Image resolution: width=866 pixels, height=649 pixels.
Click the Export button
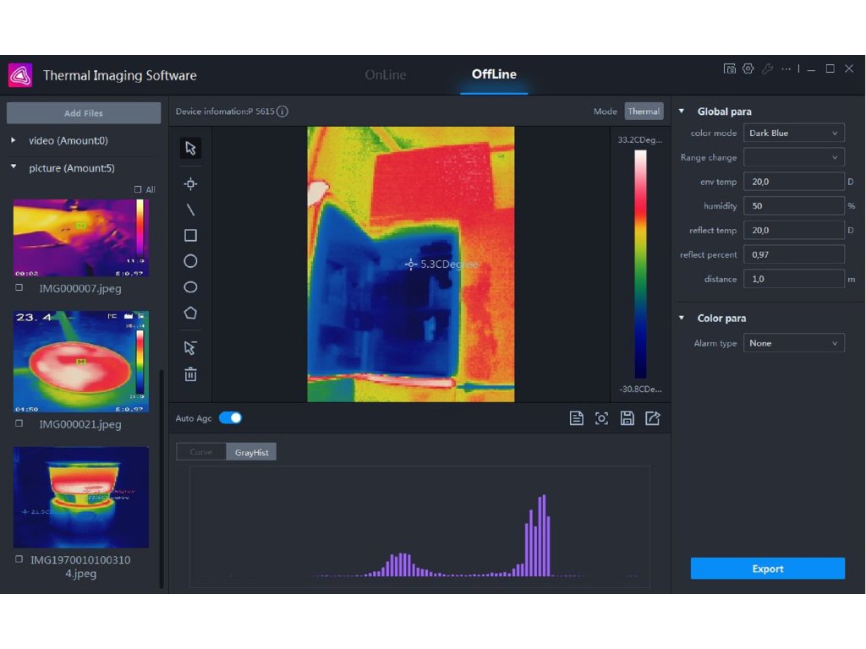768,569
